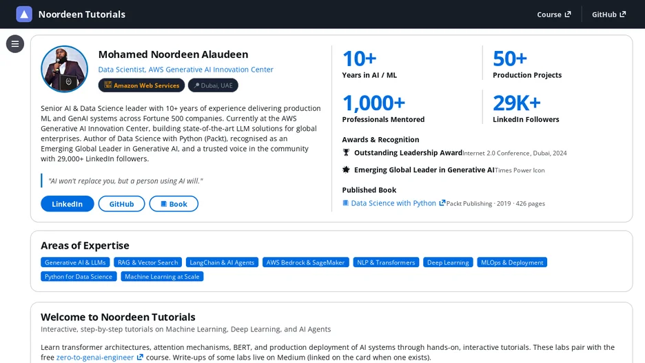Click the Published Book heading
This screenshot has width=645, height=363.
(369, 190)
